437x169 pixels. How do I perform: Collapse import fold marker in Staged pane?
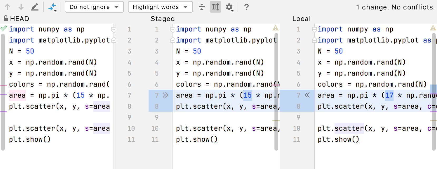pos(173,29)
